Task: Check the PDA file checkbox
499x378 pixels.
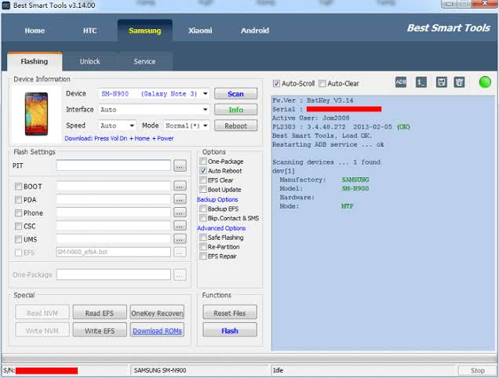Action: click(x=19, y=200)
